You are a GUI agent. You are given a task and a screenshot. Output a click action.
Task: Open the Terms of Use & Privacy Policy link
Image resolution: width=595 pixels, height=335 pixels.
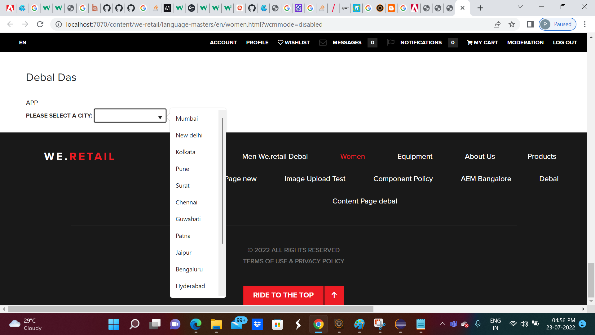[x=293, y=261]
